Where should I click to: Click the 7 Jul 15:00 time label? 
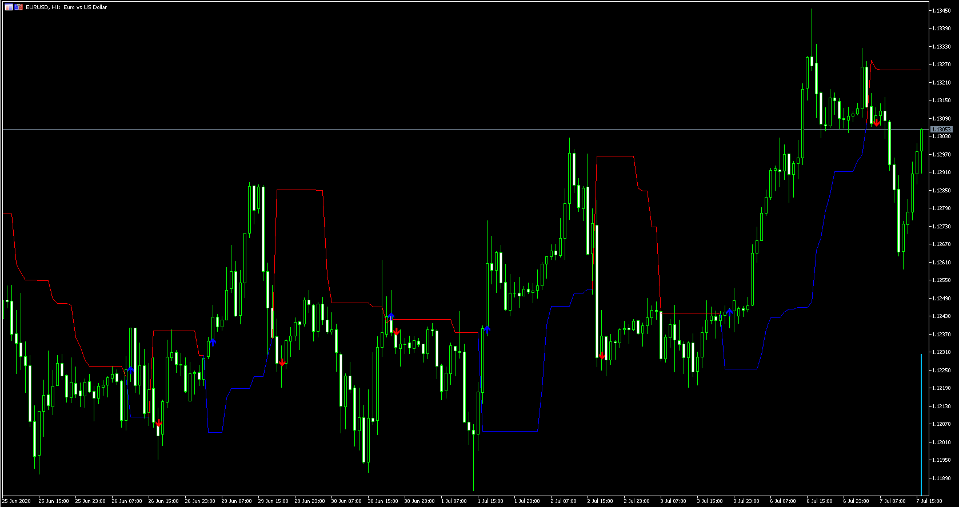[929, 501]
